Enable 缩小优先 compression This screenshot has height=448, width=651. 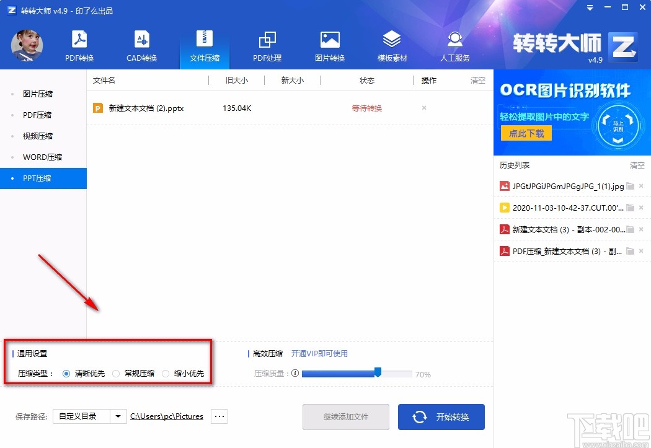[x=166, y=373]
